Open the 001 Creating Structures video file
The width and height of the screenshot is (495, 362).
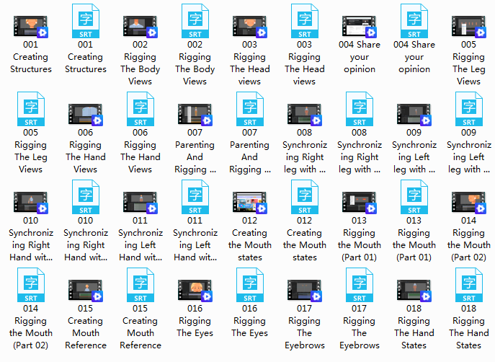point(30,27)
